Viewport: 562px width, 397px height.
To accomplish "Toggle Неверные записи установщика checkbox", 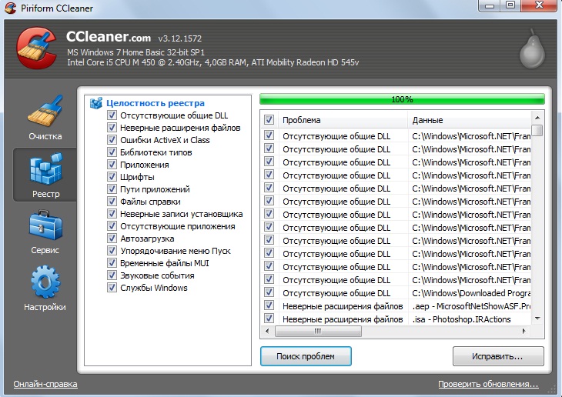I will tap(112, 214).
